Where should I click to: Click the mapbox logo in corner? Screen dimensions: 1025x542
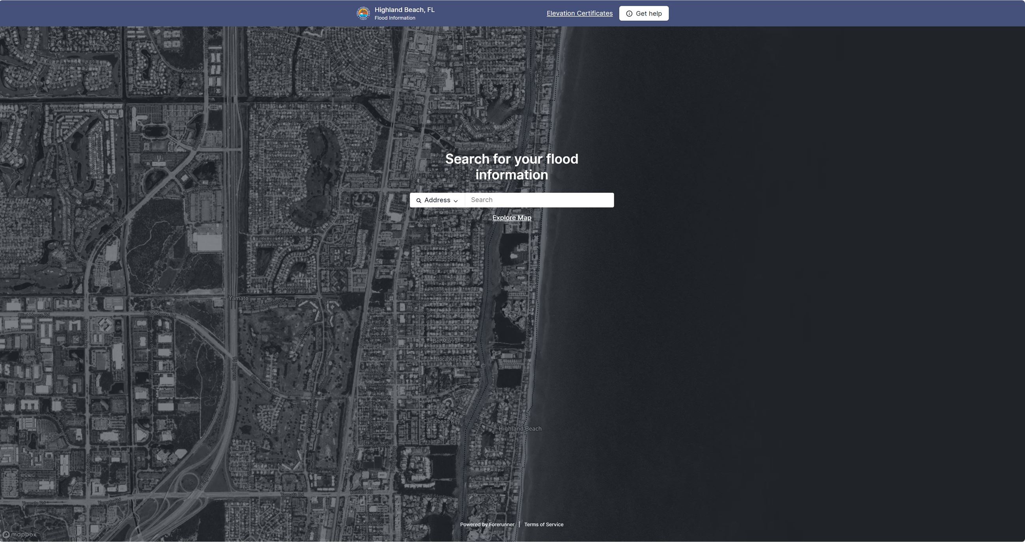click(x=19, y=535)
